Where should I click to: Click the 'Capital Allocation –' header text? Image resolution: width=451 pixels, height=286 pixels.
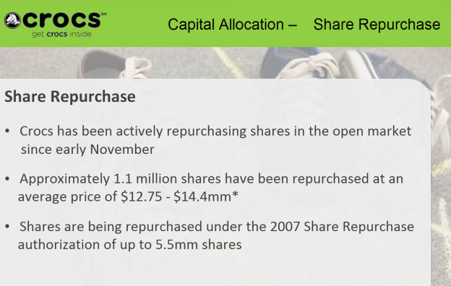click(232, 25)
